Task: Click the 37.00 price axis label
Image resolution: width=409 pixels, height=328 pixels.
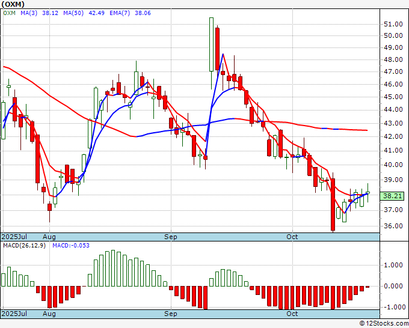Action: [x=393, y=210]
